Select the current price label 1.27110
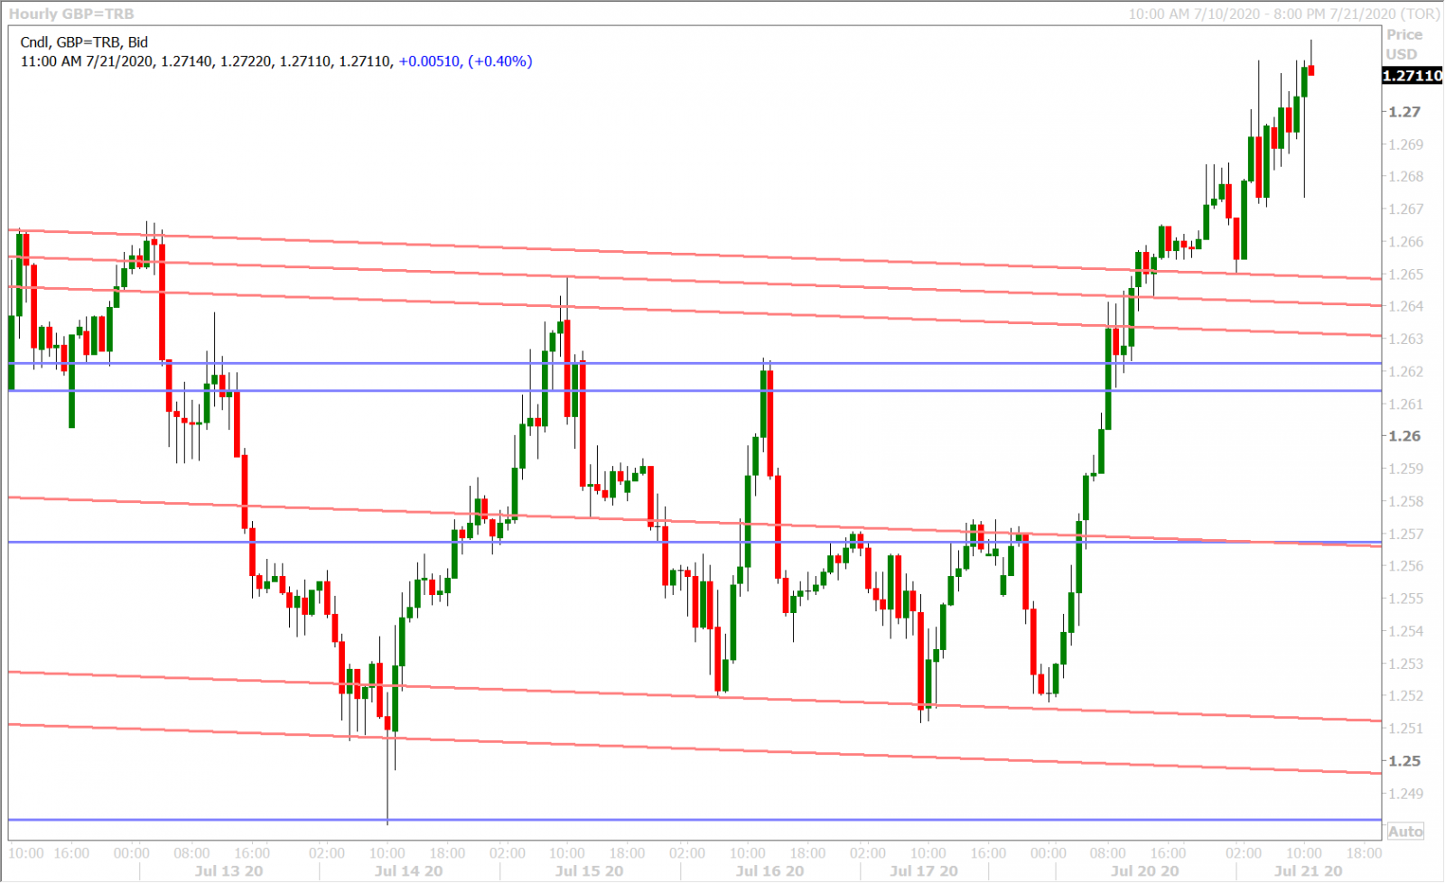Image resolution: width=1445 pixels, height=883 pixels. 1412,76
